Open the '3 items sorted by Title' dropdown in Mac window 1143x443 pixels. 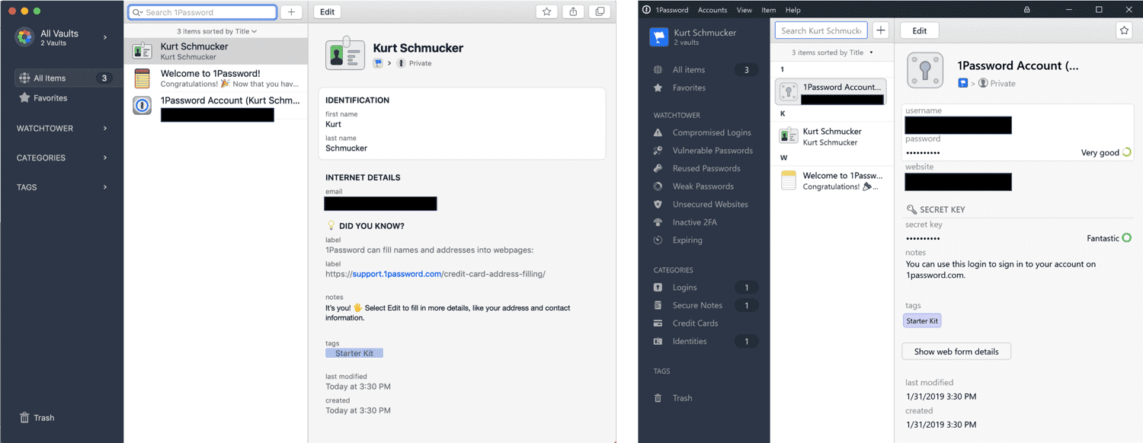(216, 31)
